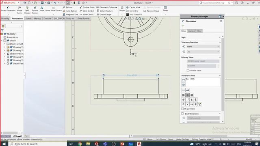Choose the Auto Balloon tool
This screenshot has width=260, height=146.
tap(70, 11)
